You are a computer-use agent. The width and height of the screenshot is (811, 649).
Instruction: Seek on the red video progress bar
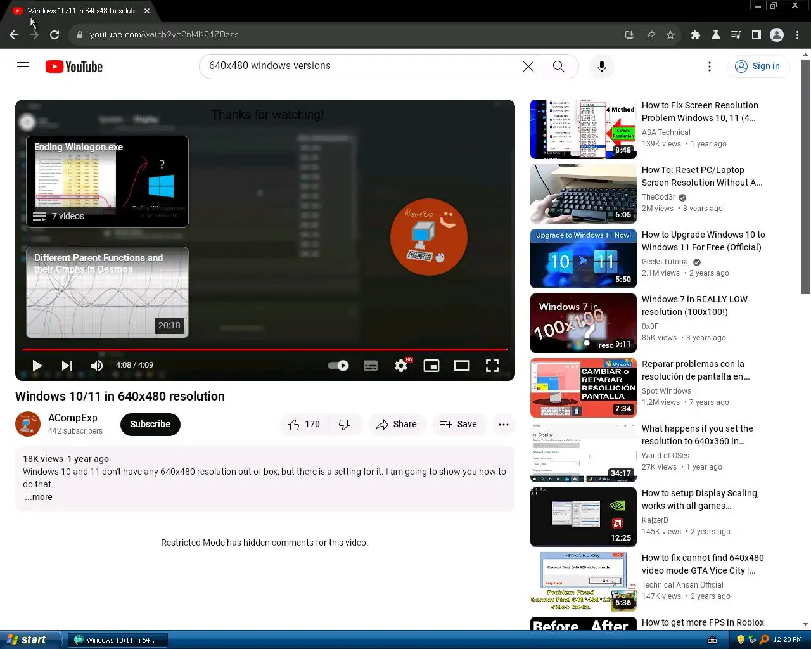click(265, 349)
